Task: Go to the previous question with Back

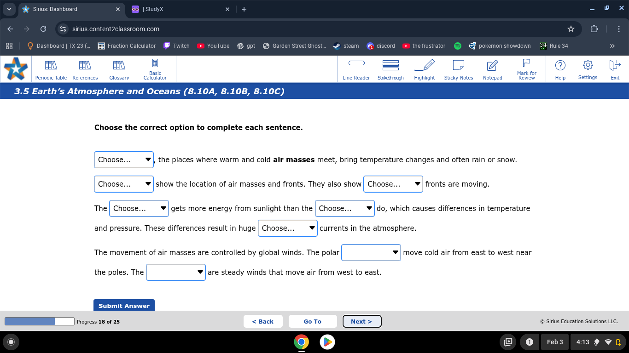Action: coord(263,321)
